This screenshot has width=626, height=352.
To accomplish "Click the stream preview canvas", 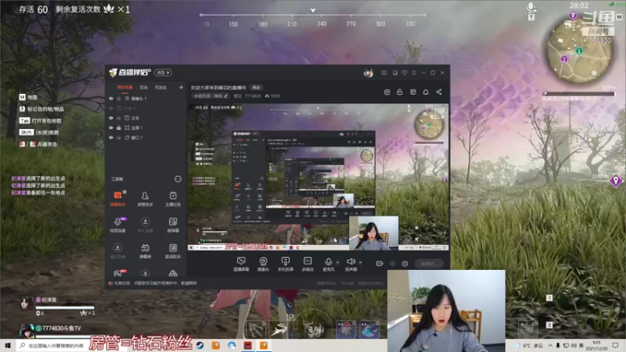I will pyautogui.click(x=318, y=178).
